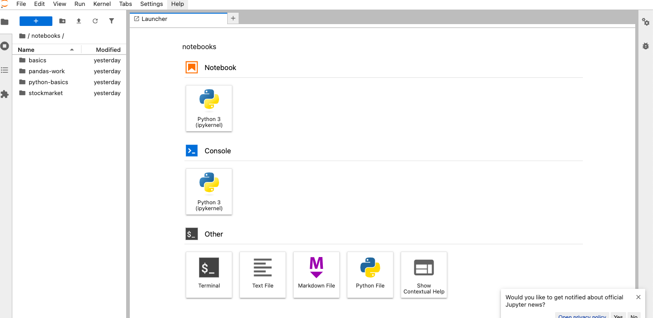The height and width of the screenshot is (318, 653).
Task: Launch Python 3 notebook kernel
Action: coord(209,108)
